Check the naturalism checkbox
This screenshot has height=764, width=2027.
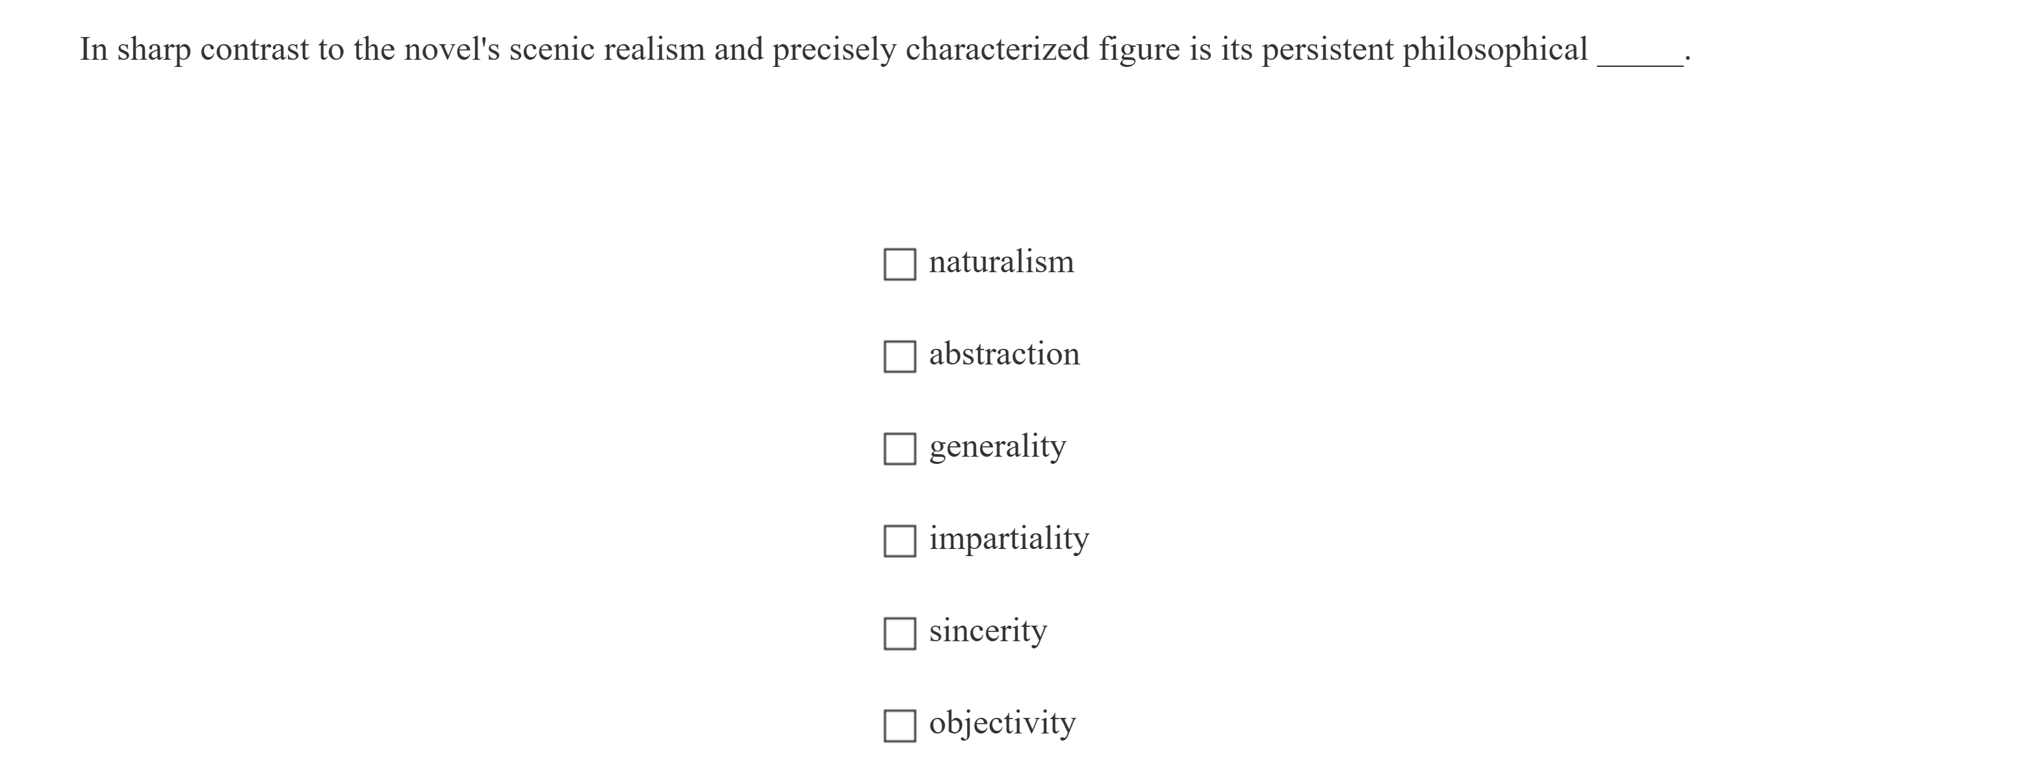click(899, 264)
